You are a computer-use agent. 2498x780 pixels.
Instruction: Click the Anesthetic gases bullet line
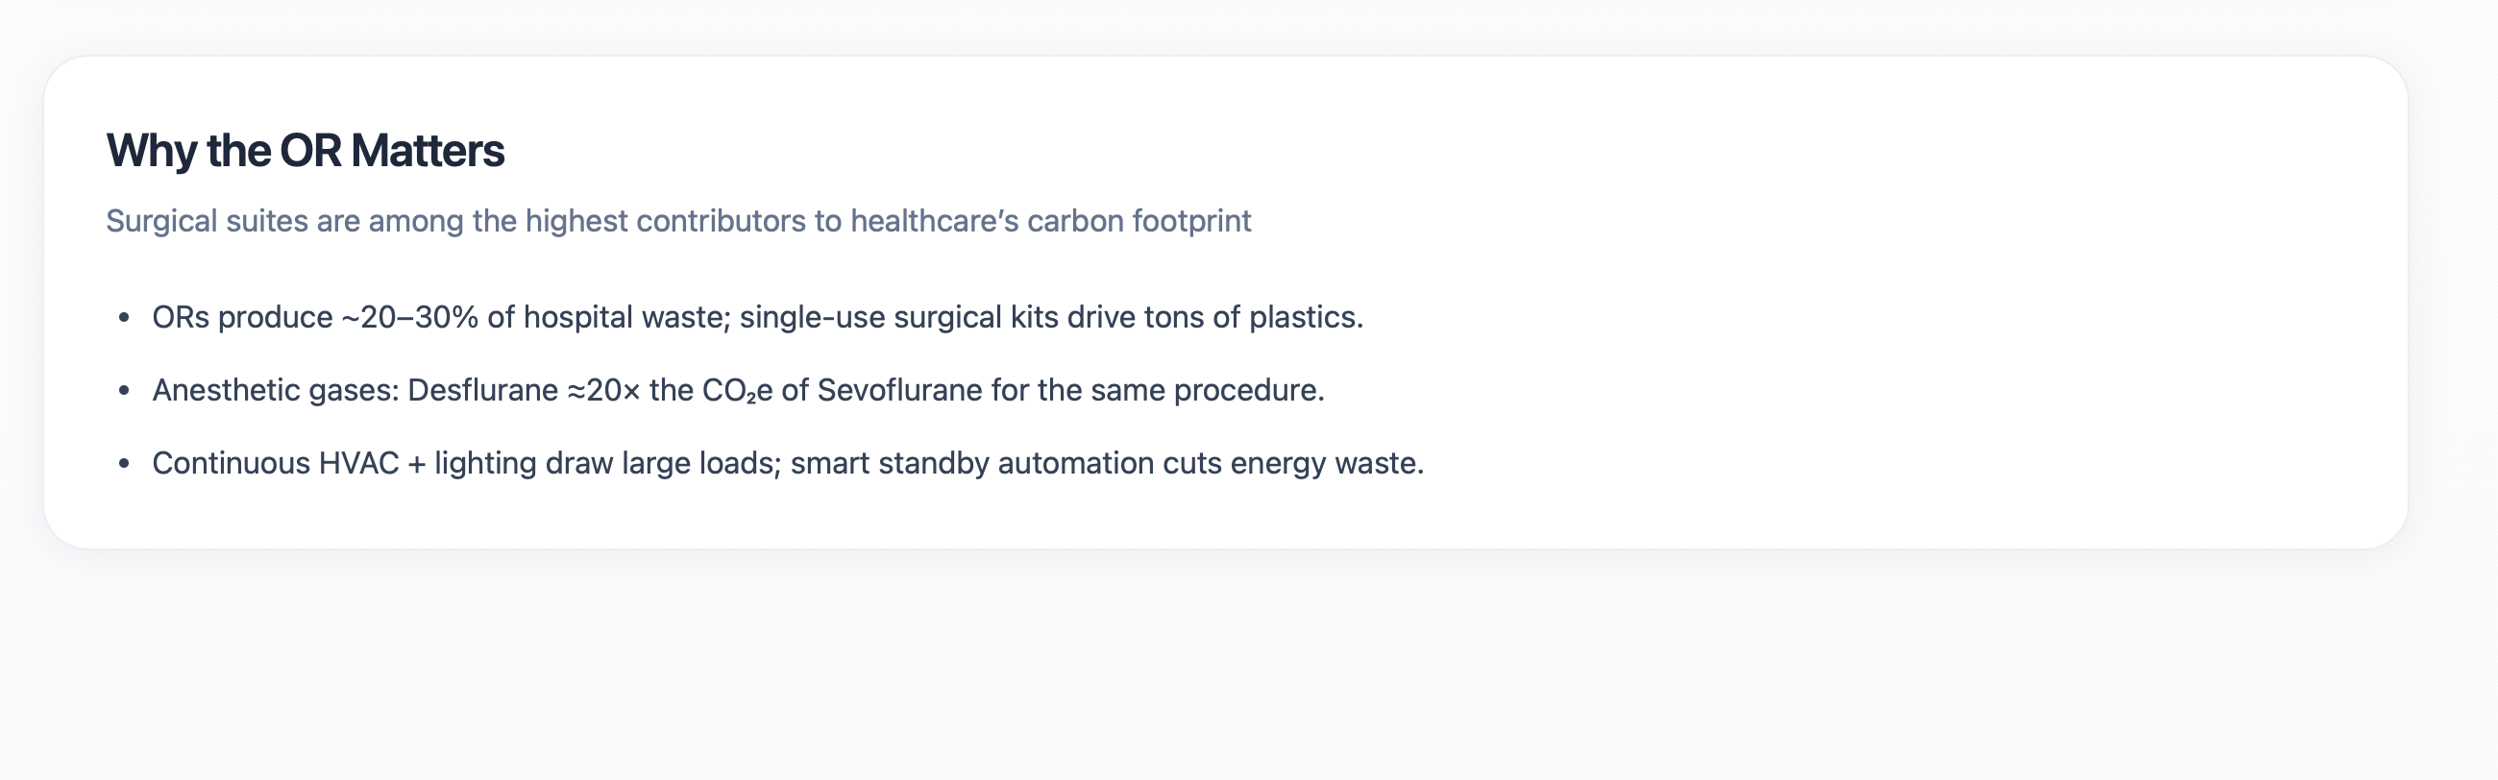(x=737, y=389)
